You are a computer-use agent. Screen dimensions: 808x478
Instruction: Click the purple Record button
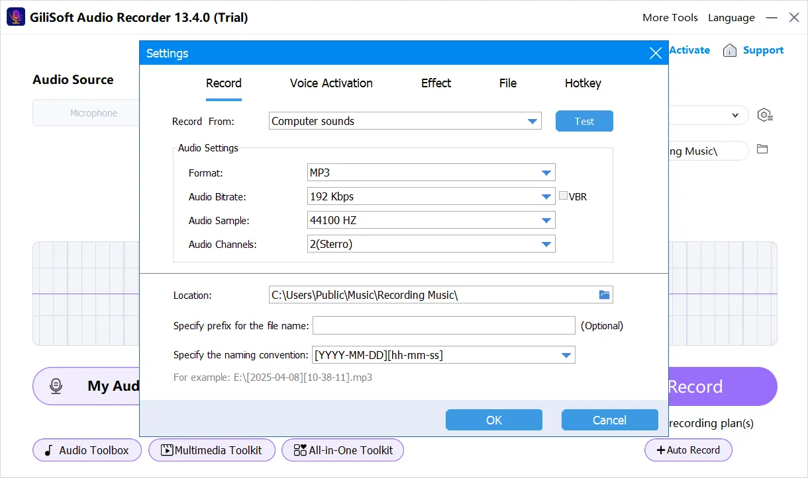tap(722, 386)
